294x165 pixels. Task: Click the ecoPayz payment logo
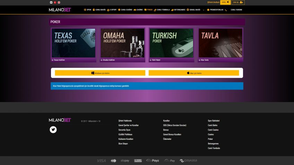click(x=153, y=161)
